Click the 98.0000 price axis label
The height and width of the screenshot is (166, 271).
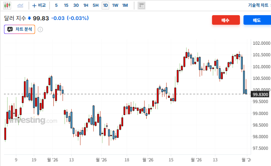tap(260, 137)
